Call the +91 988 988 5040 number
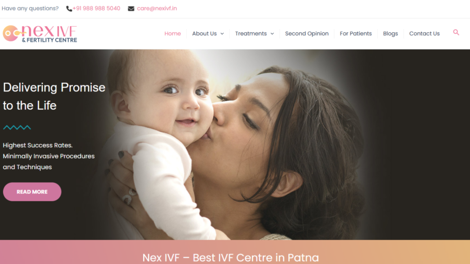 click(96, 8)
